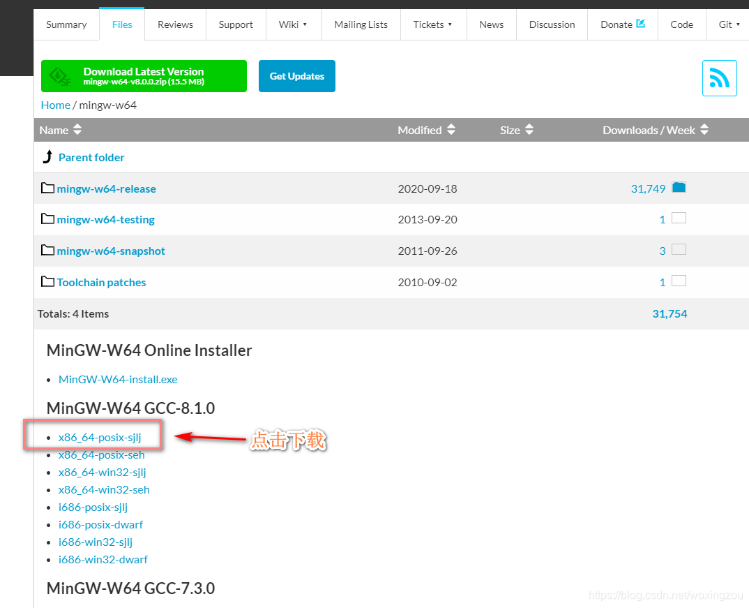
Task: Click the external link icon next to Donate
Action: click(x=641, y=23)
